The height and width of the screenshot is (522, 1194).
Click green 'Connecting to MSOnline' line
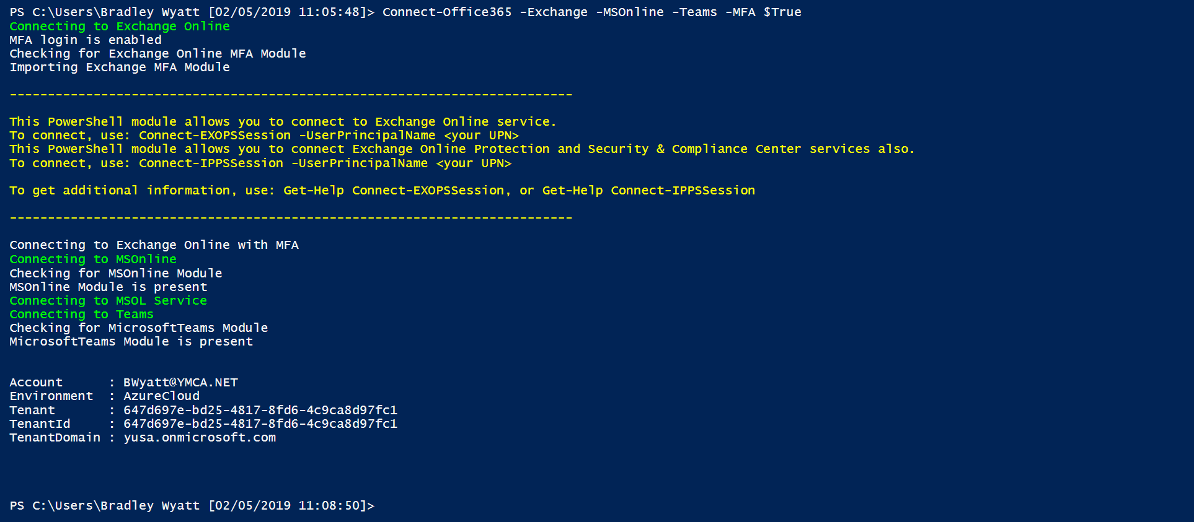pos(93,259)
